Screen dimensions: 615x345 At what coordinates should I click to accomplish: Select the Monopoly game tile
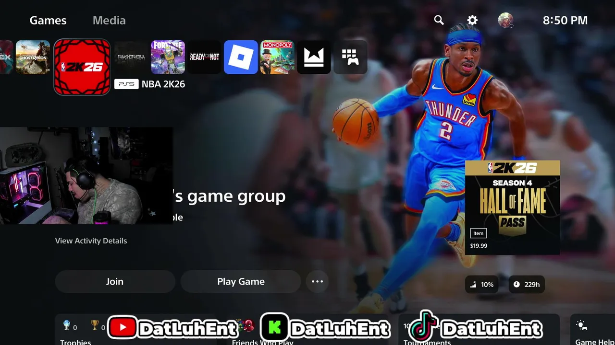[x=277, y=57]
